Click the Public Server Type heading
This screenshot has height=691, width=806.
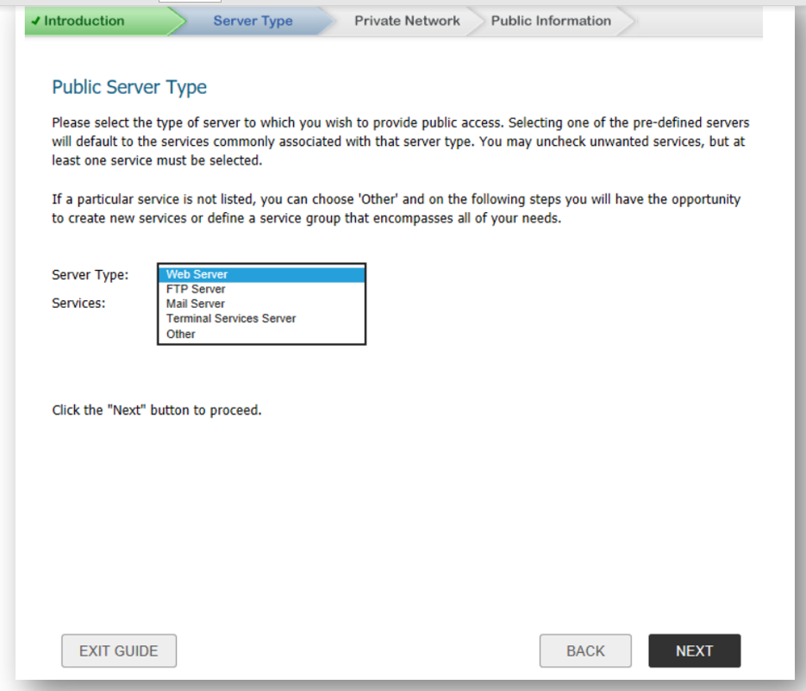point(129,87)
